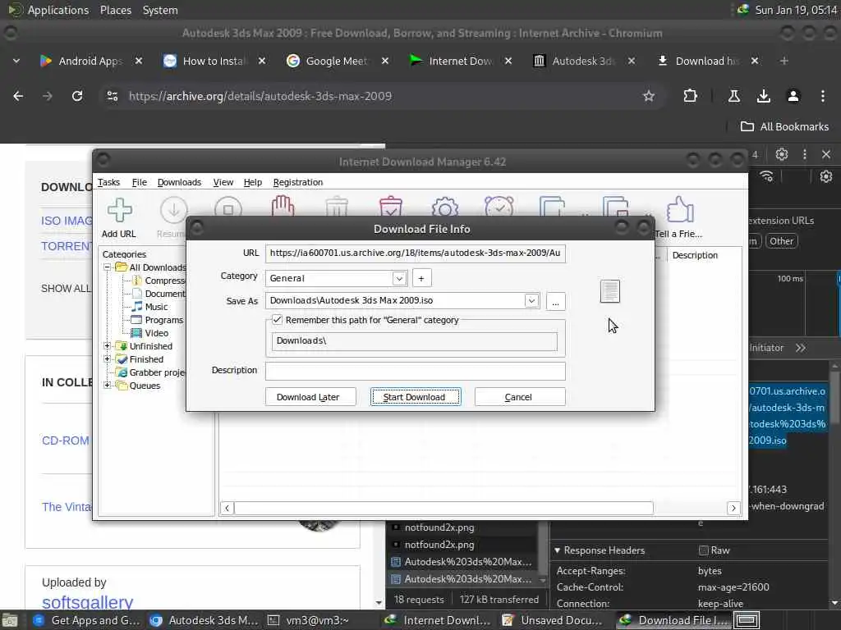Click the Chromium address bar URL
Viewport: 841px width, 630px height.
point(260,96)
